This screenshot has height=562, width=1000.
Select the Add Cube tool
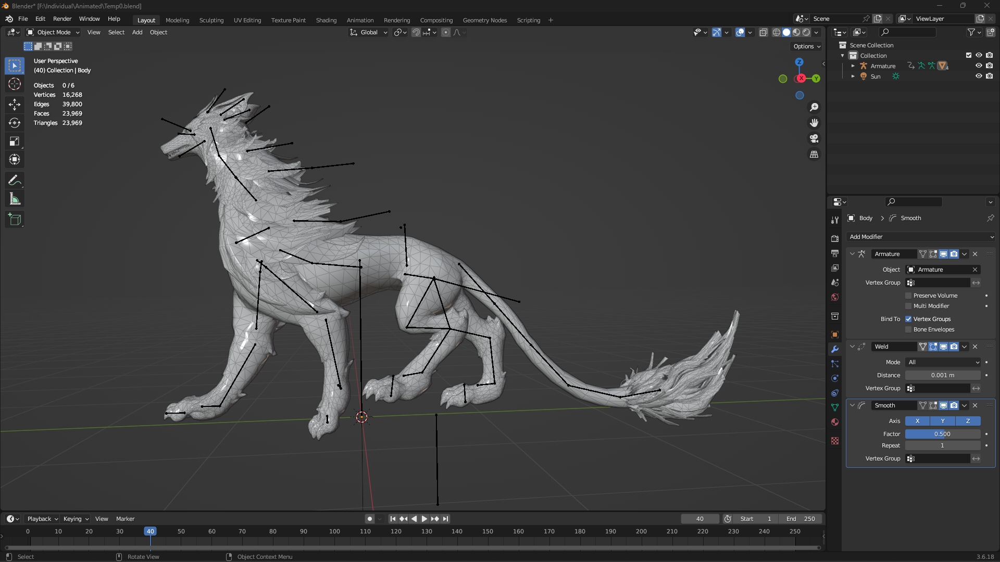(15, 220)
